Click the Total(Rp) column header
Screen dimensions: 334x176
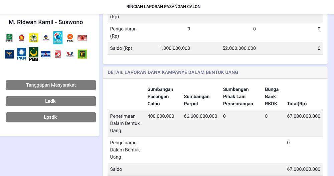[297, 104]
